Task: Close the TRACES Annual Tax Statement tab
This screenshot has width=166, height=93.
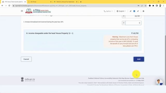Action: coord(77,2)
